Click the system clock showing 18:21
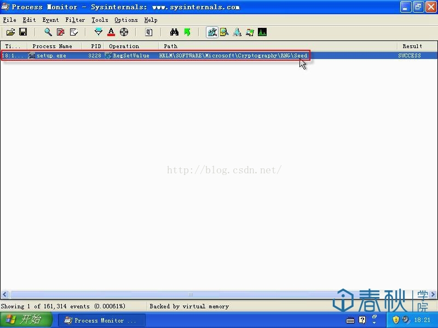This screenshot has width=438, height=328. [422, 320]
